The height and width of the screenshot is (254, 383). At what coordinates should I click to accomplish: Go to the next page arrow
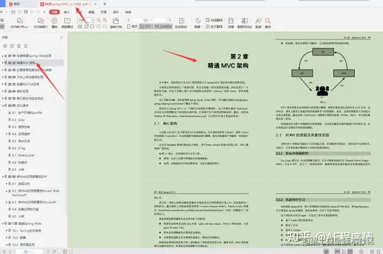[170, 20]
